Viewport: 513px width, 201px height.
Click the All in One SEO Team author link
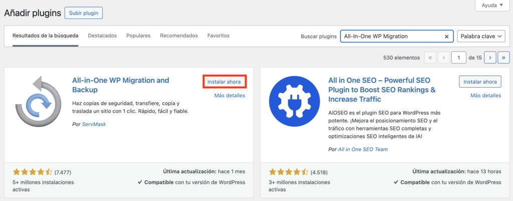click(363, 149)
